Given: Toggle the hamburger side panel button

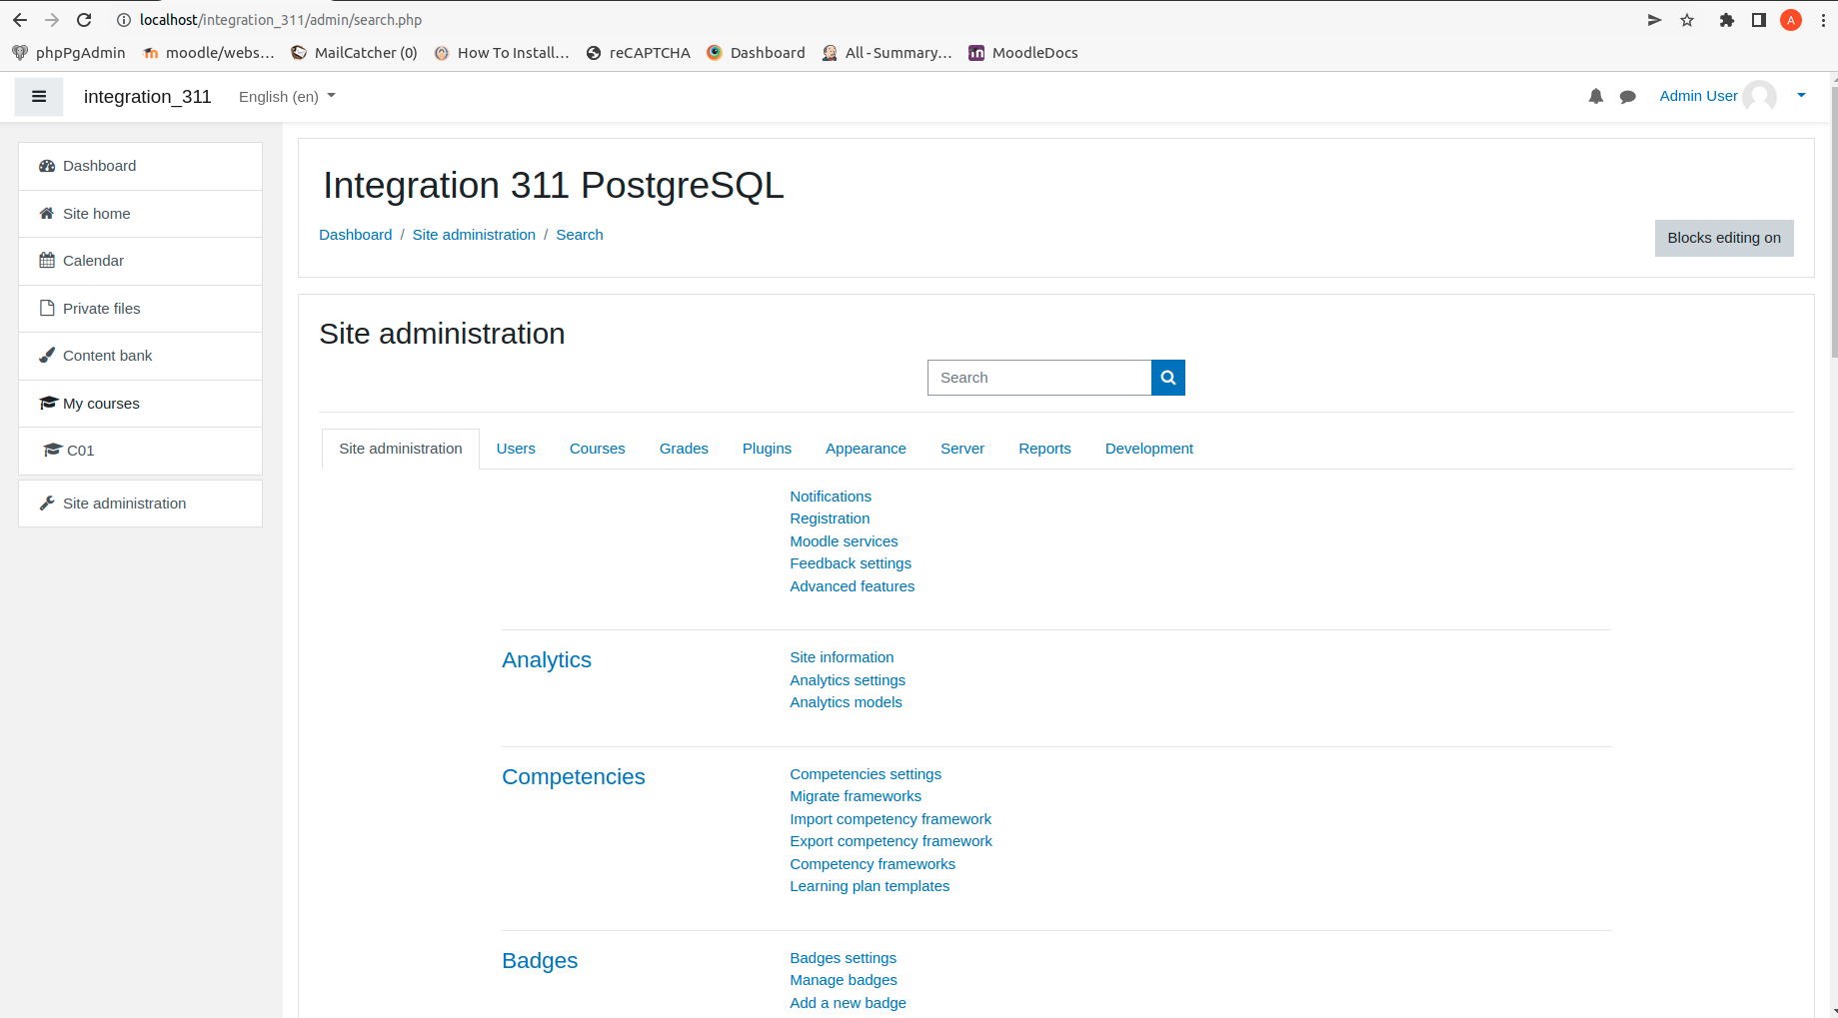Looking at the screenshot, I should click(x=39, y=97).
